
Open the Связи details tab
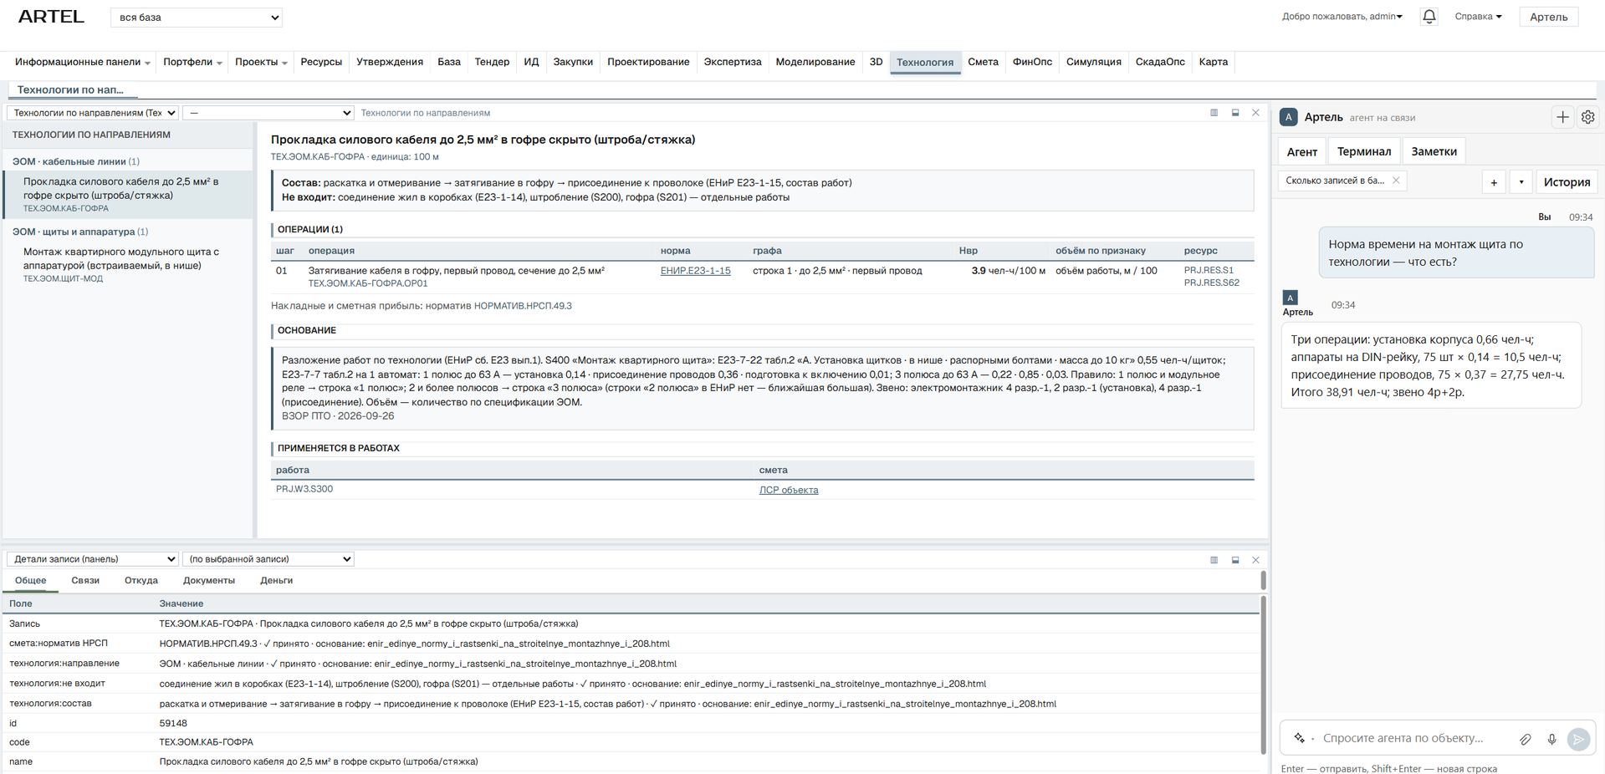pyautogui.click(x=85, y=580)
